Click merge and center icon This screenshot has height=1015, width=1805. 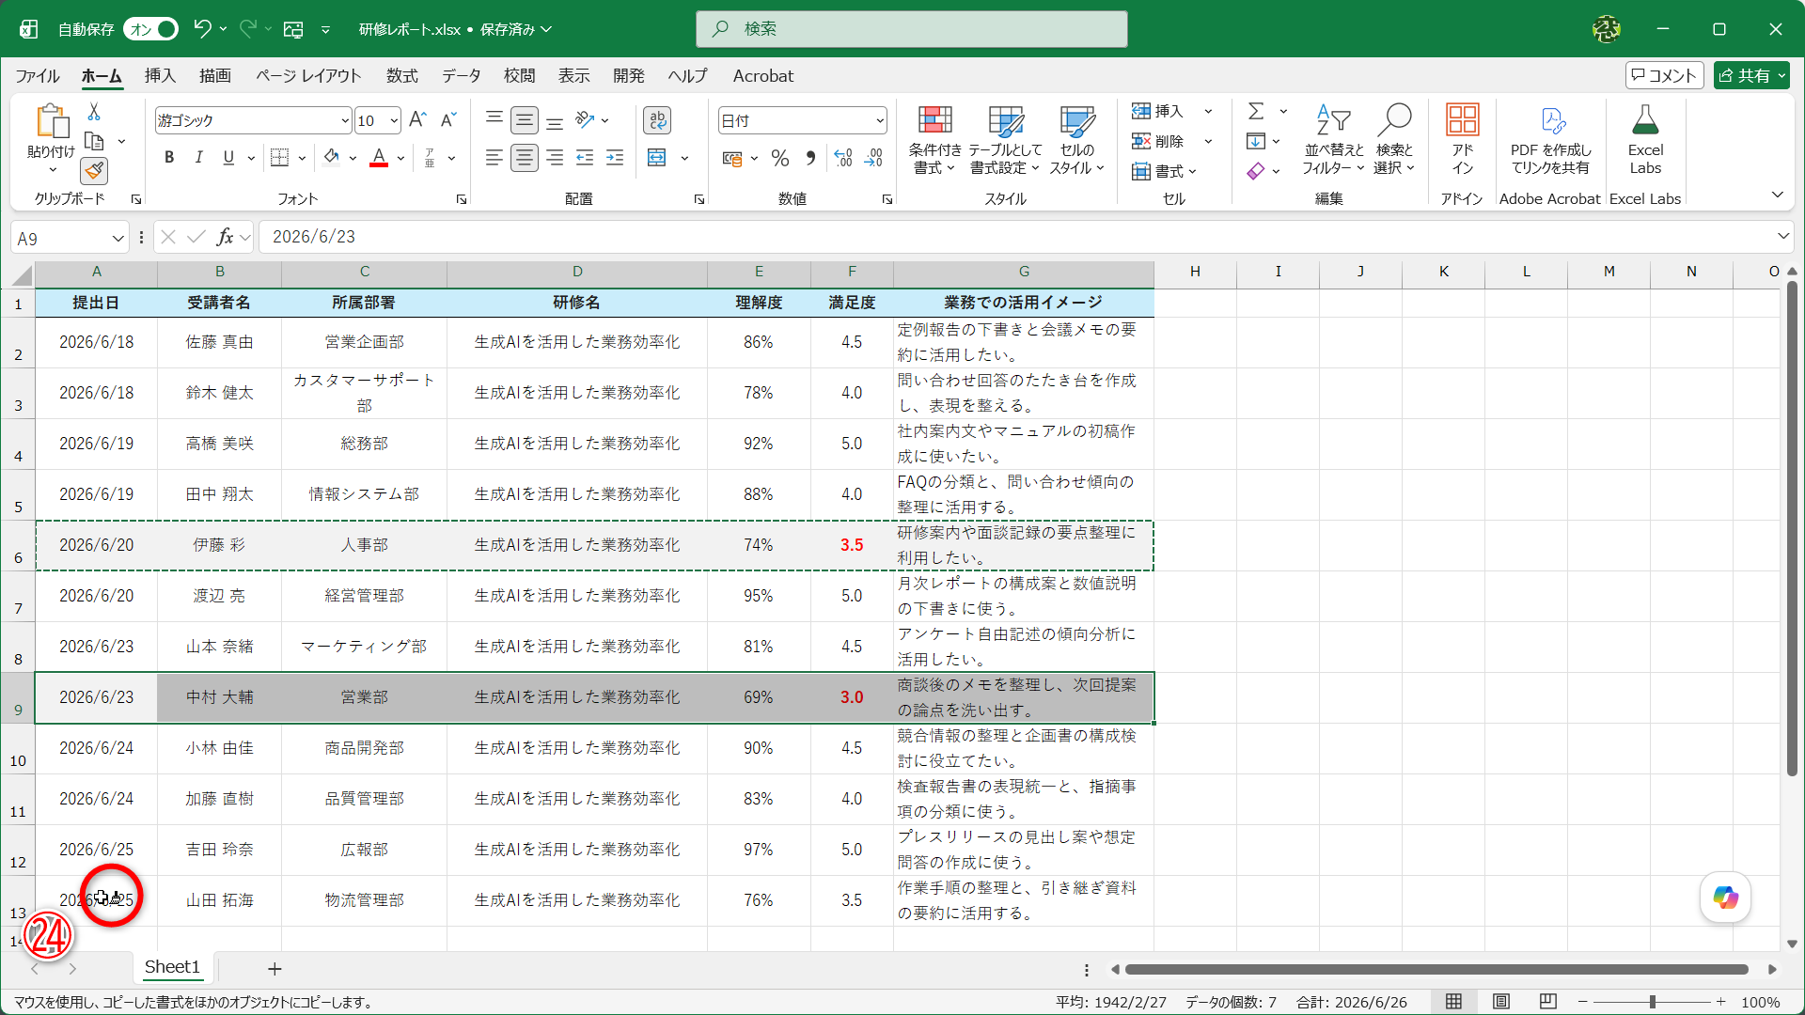(x=657, y=157)
